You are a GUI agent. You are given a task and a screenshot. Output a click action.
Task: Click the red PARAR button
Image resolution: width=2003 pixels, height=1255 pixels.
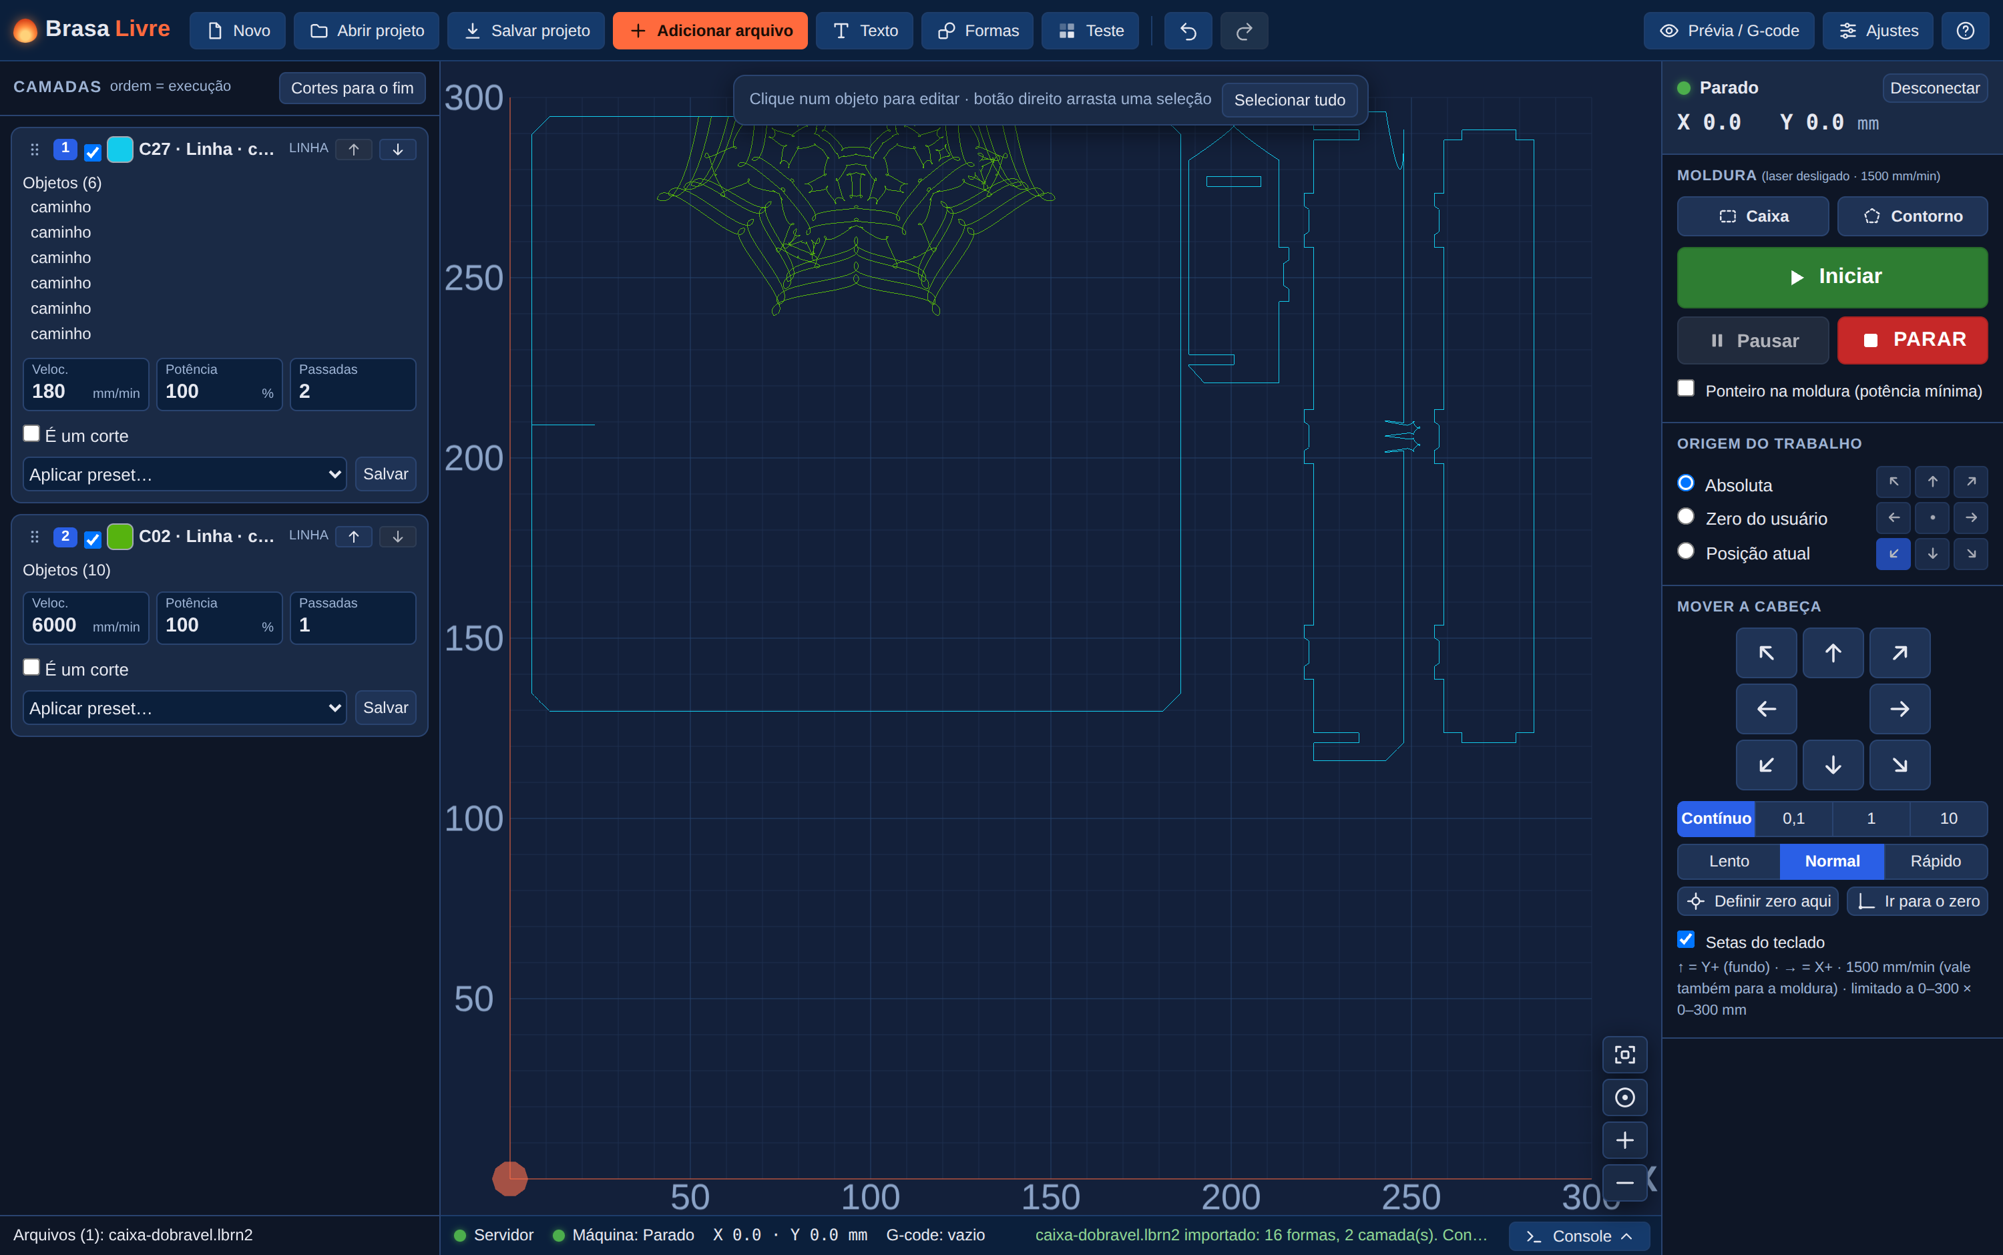pyautogui.click(x=1912, y=340)
